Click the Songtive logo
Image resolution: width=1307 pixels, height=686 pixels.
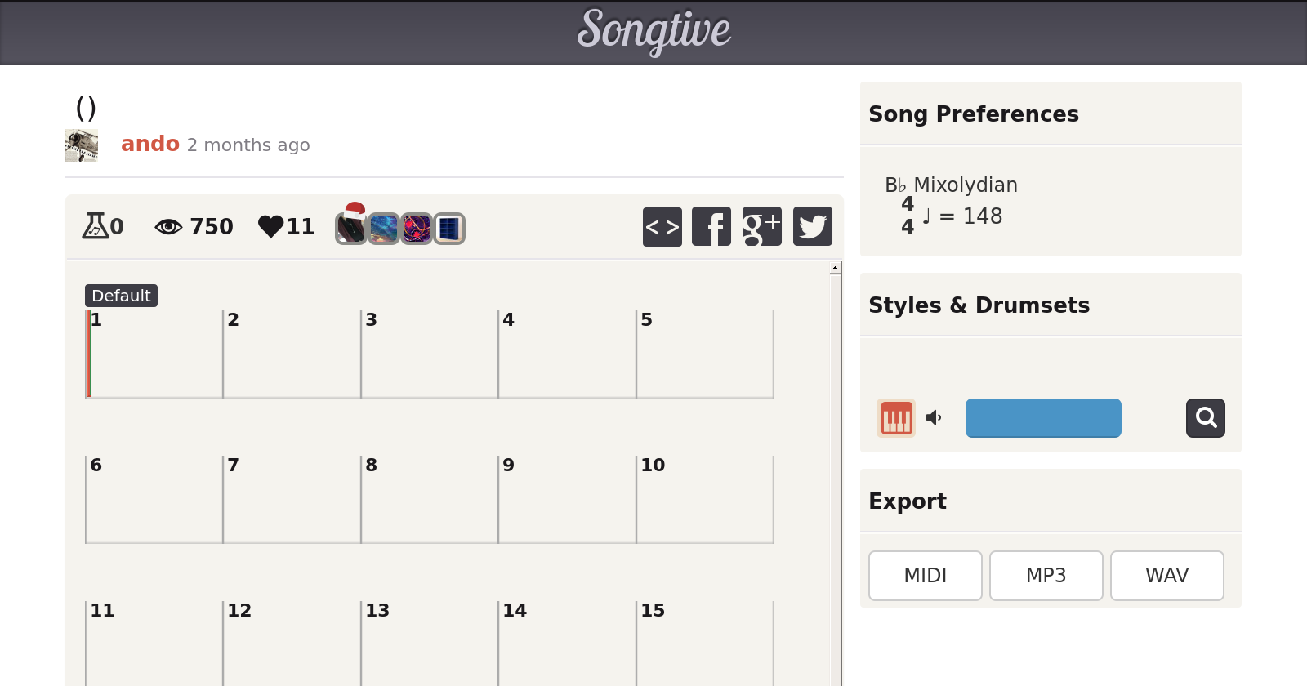click(653, 31)
